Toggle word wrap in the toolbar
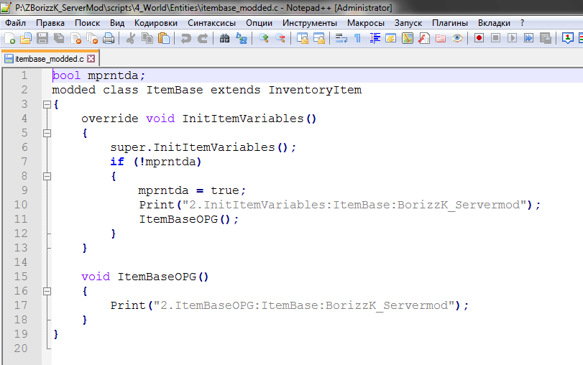The height and width of the screenshot is (365, 583). point(341,38)
